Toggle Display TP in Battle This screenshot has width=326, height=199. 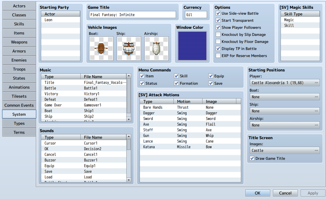click(x=218, y=49)
